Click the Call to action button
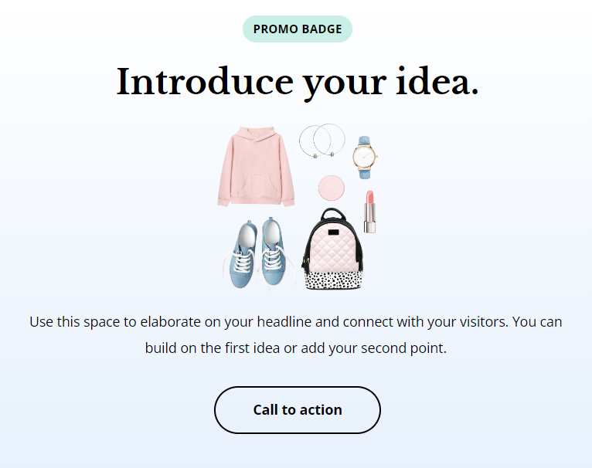The height and width of the screenshot is (468, 592). click(x=297, y=410)
